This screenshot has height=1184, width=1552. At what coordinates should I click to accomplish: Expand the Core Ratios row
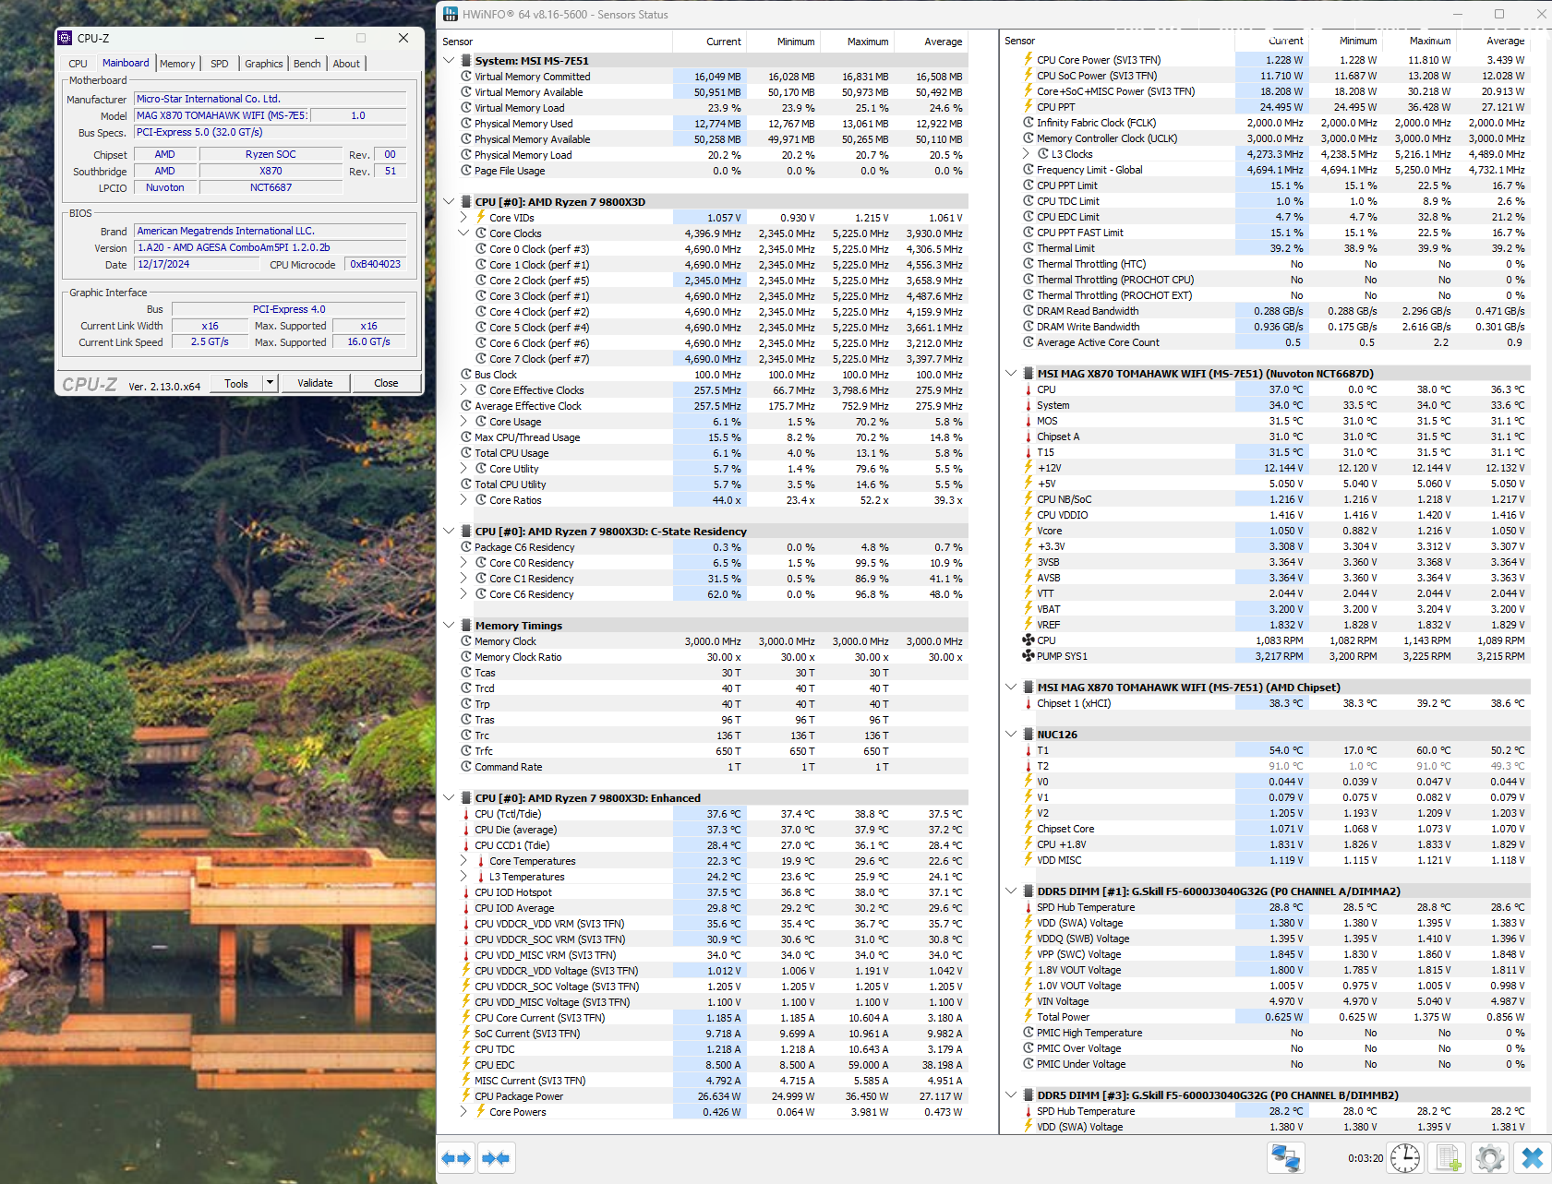[463, 500]
